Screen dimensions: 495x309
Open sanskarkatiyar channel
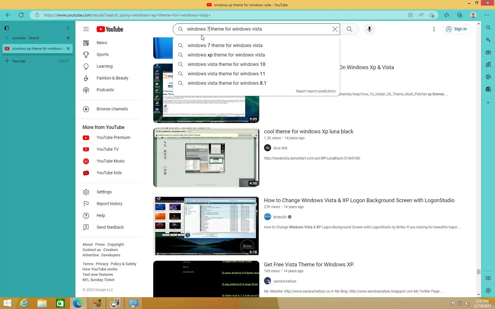[x=285, y=281]
